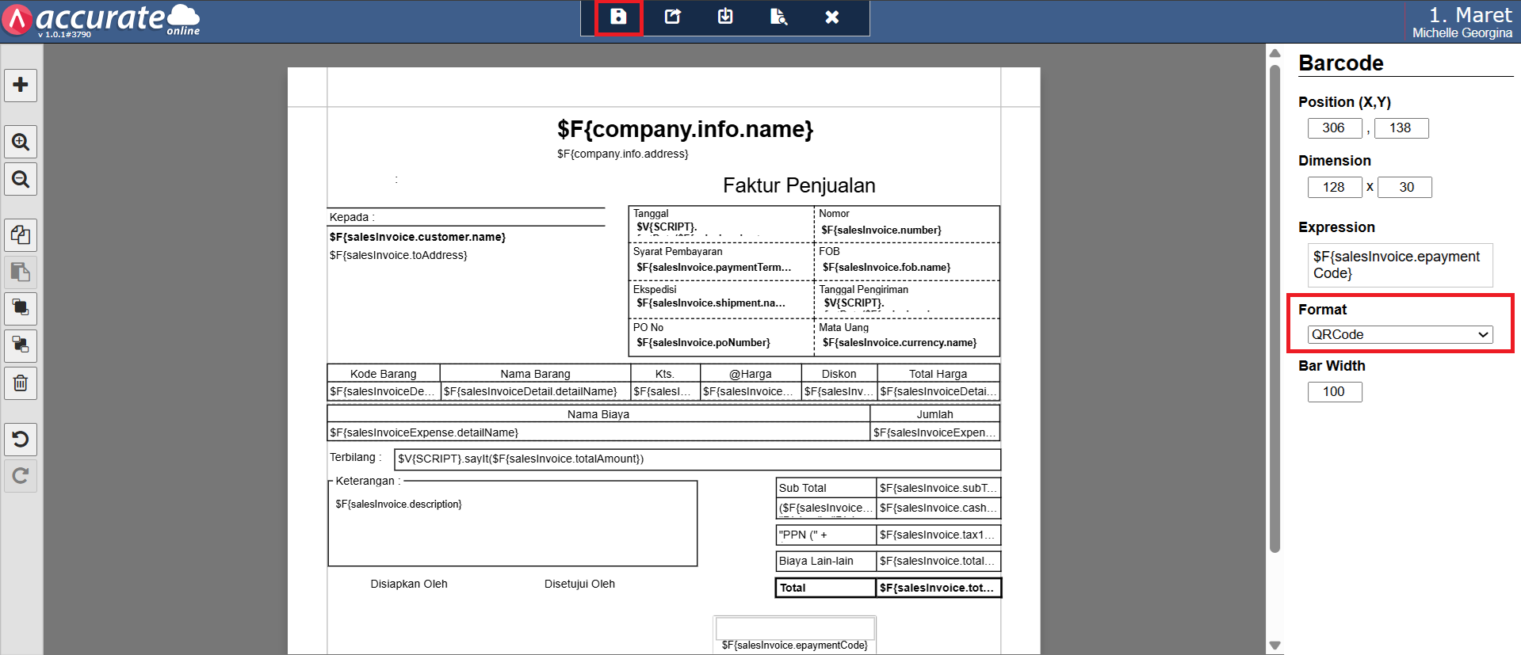Bring selected element to front
Viewport: 1521px width, 655px height.
[21, 308]
